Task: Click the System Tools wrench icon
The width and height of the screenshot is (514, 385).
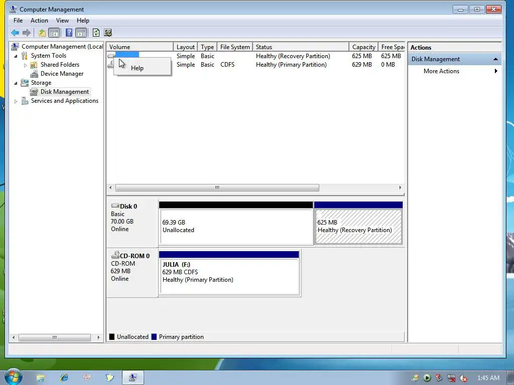Action: click(25, 56)
